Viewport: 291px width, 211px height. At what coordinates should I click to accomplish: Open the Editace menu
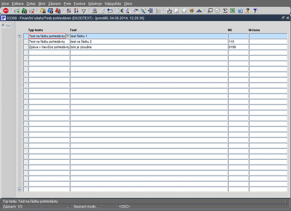click(x=17, y=4)
